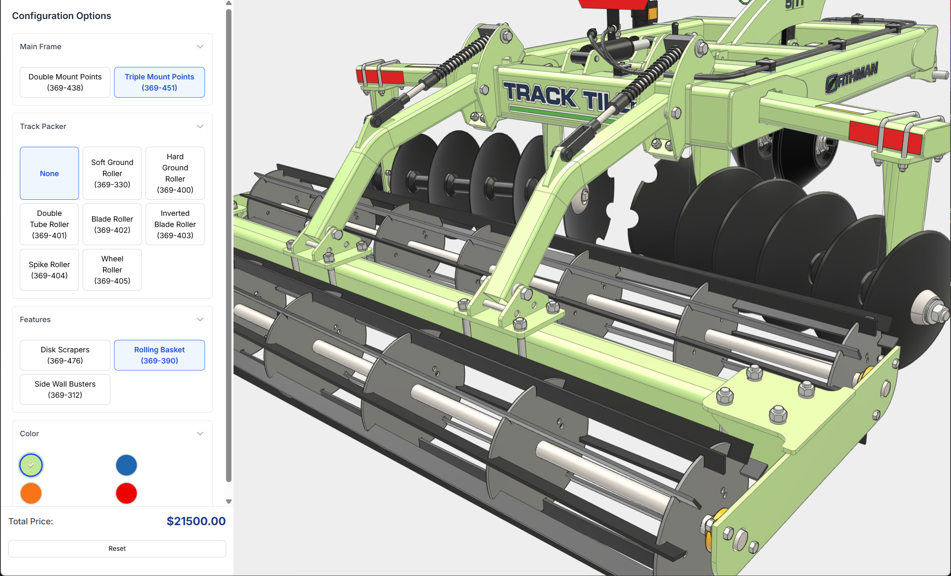Toggle Rolling Basket (369-390) feature
The height and width of the screenshot is (576, 951).
pyautogui.click(x=159, y=355)
